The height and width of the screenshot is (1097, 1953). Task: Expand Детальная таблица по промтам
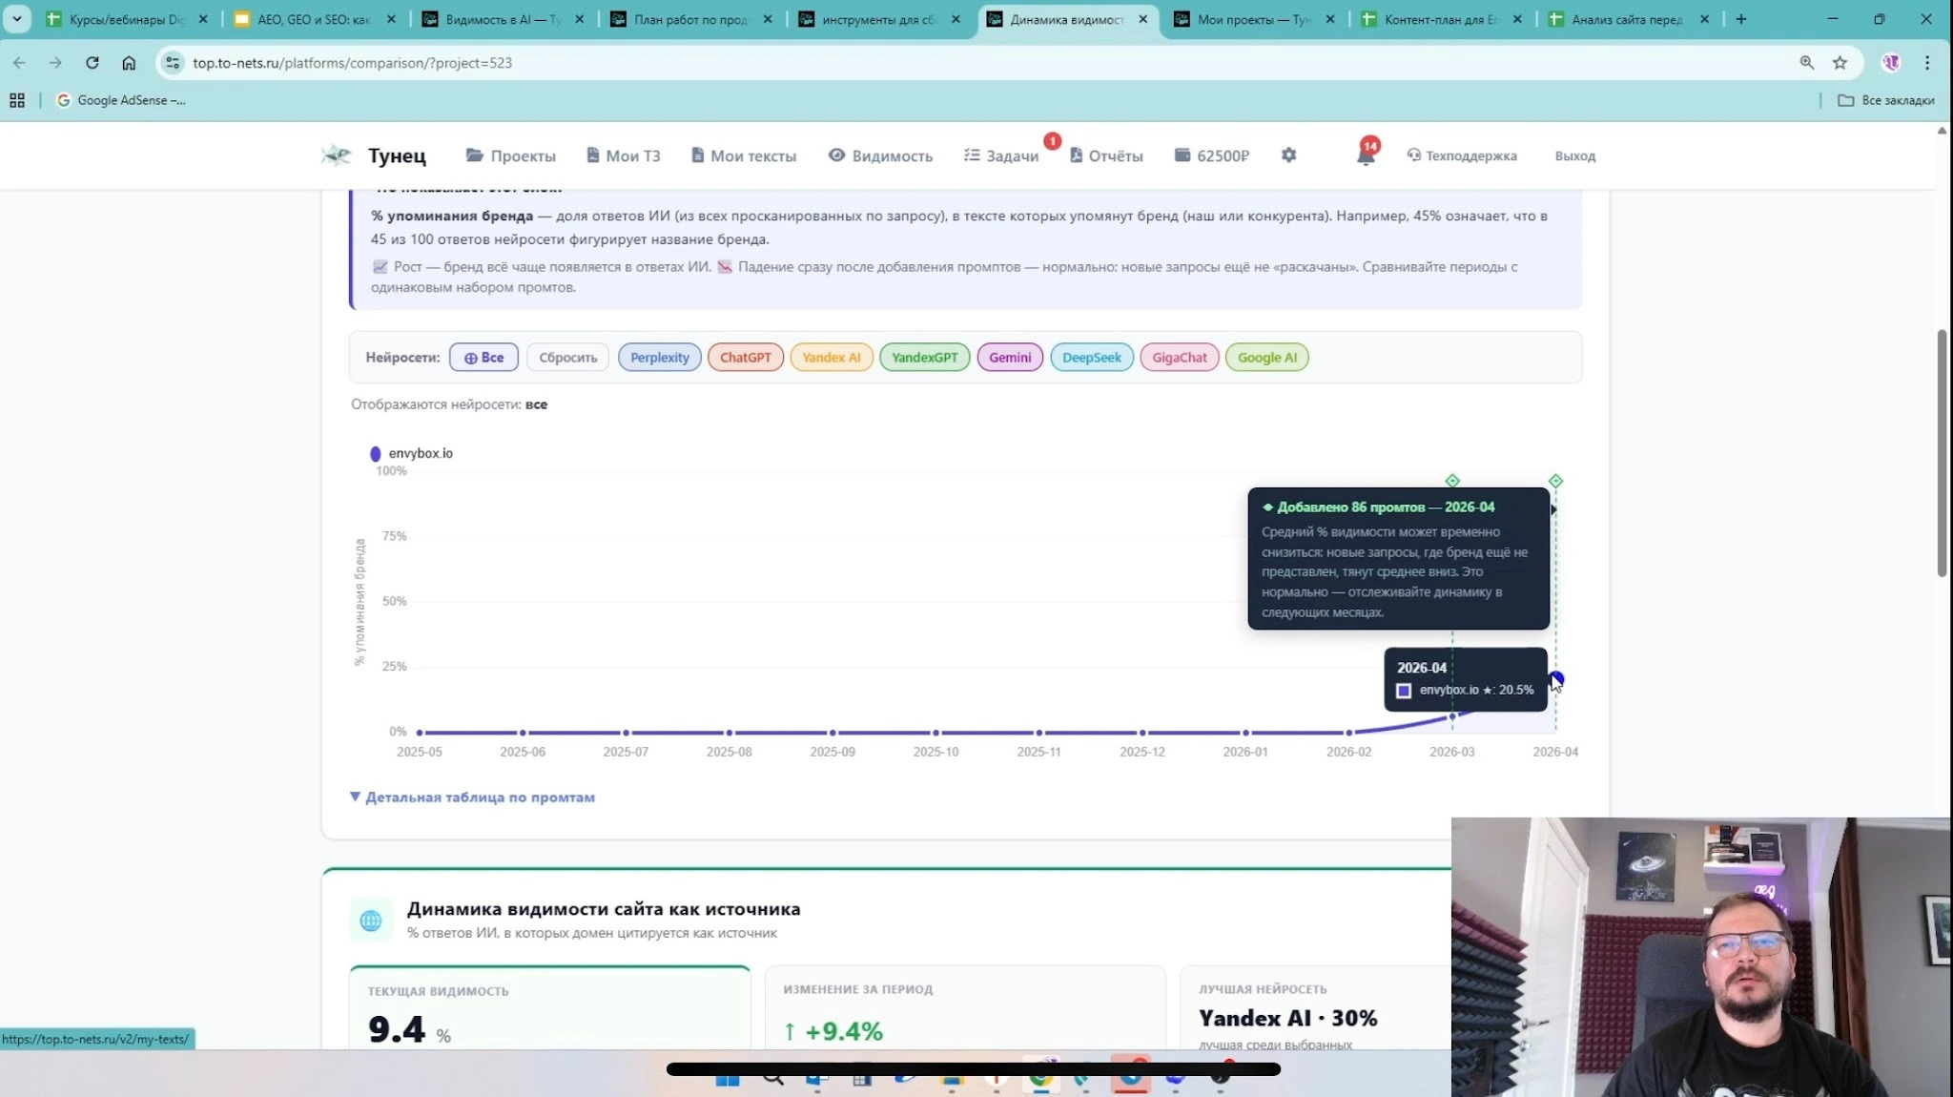pos(472,797)
